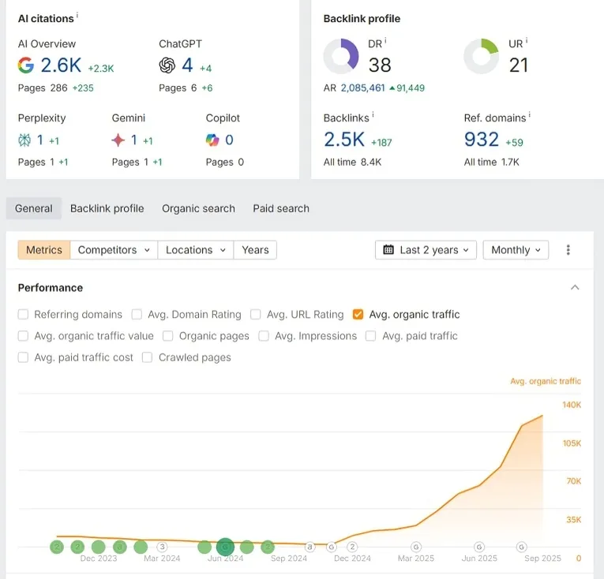Click the ChatGPT logo icon
Viewport: 604px width, 579px height.
(167, 65)
